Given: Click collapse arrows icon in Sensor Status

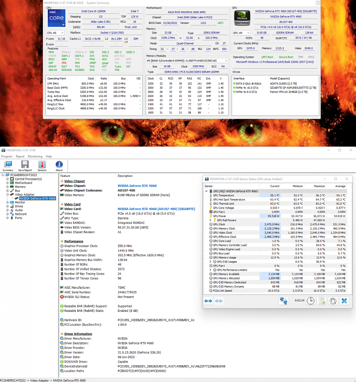Looking at the screenshot, I should tap(219, 301).
